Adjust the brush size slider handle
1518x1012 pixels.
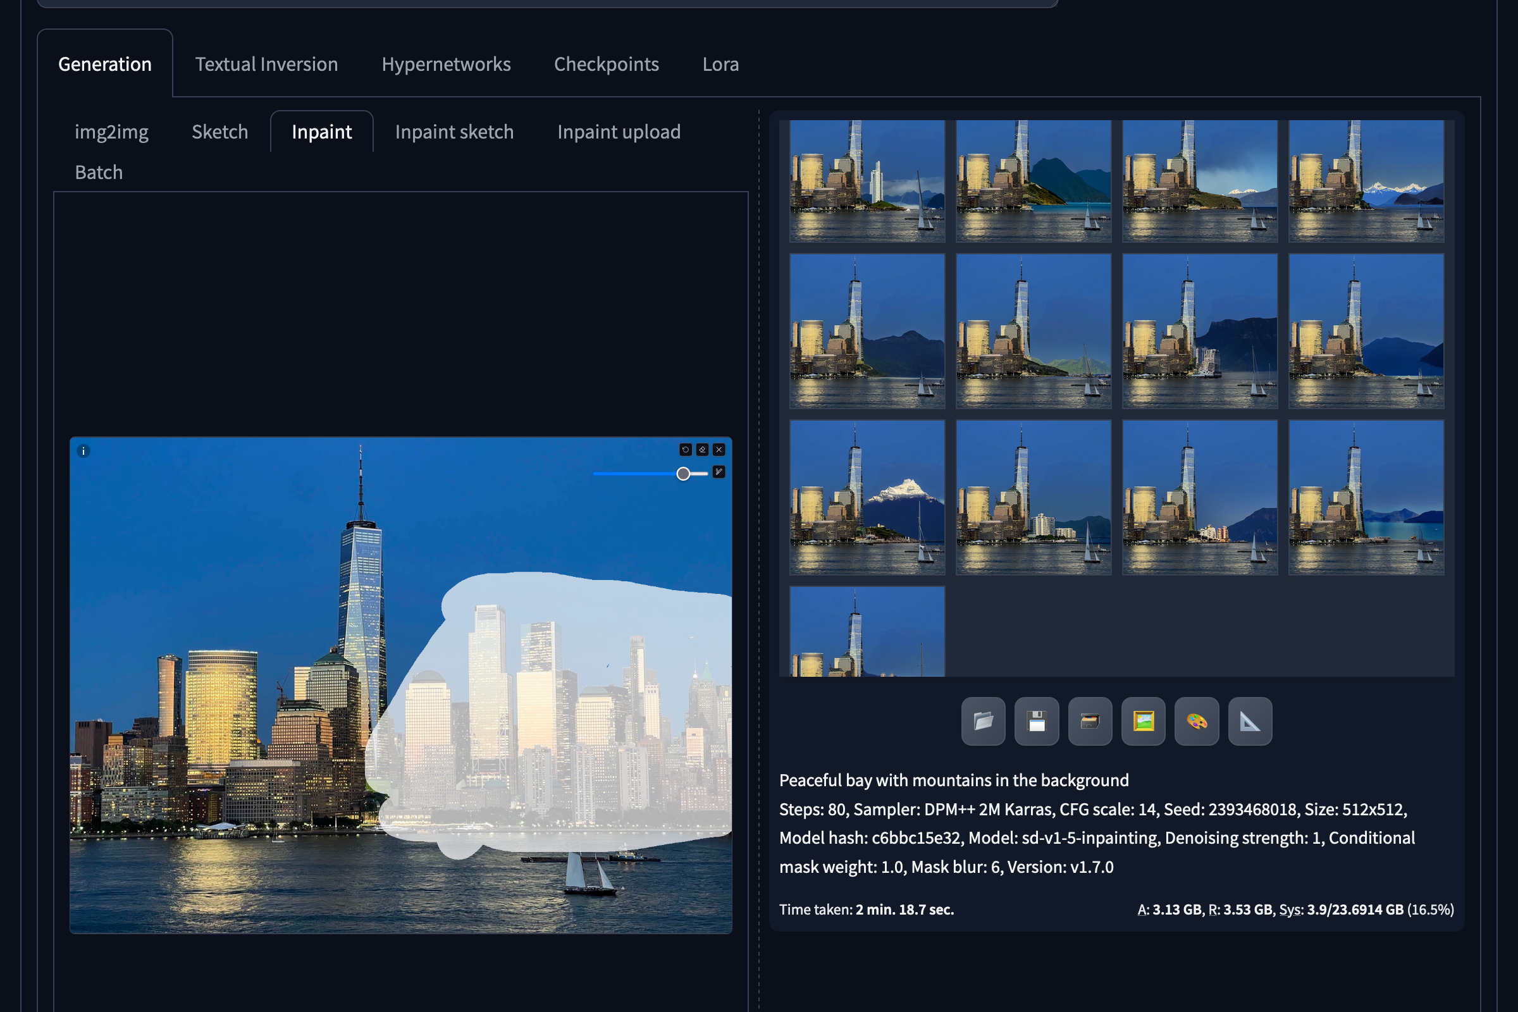point(683,474)
